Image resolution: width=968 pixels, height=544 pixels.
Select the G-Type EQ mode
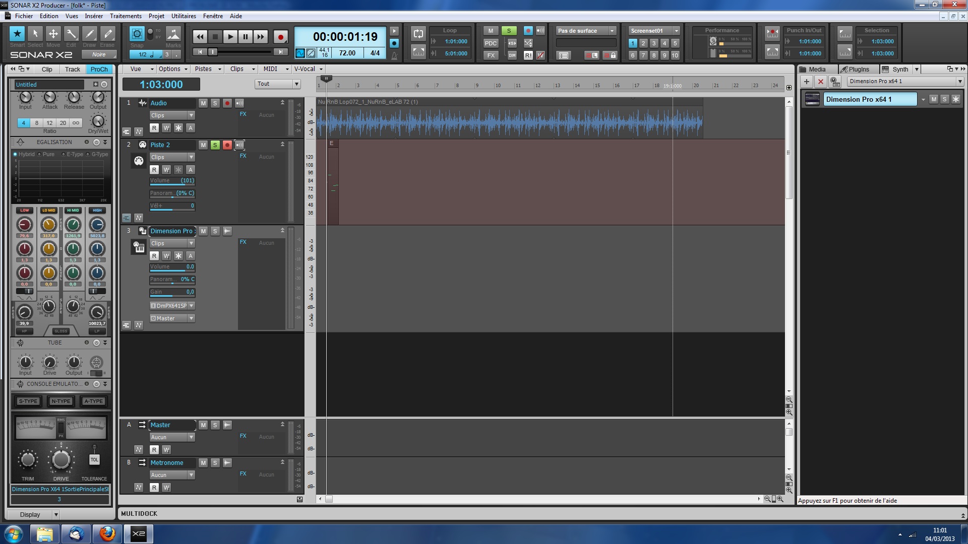[97, 154]
